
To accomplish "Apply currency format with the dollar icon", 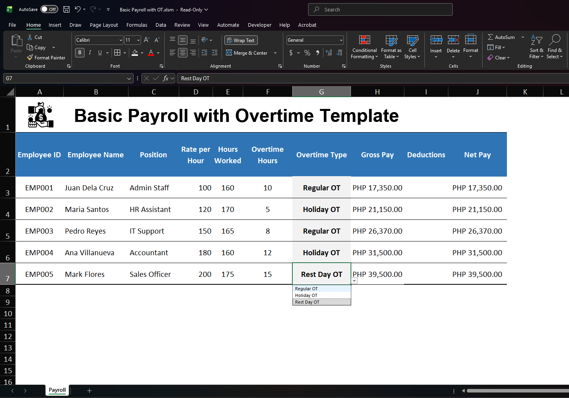I will (291, 52).
